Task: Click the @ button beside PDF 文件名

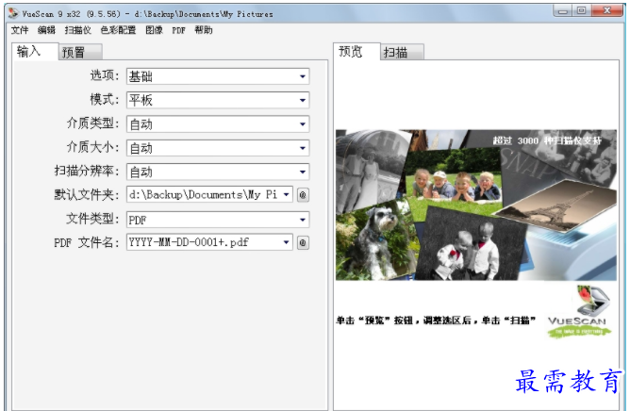Action: pyautogui.click(x=303, y=242)
